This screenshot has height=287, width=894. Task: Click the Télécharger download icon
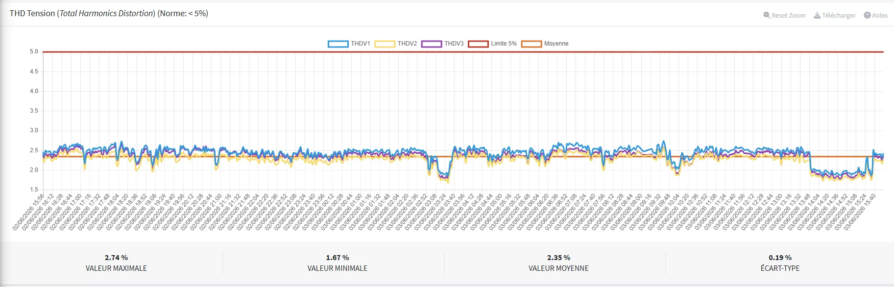tap(817, 15)
